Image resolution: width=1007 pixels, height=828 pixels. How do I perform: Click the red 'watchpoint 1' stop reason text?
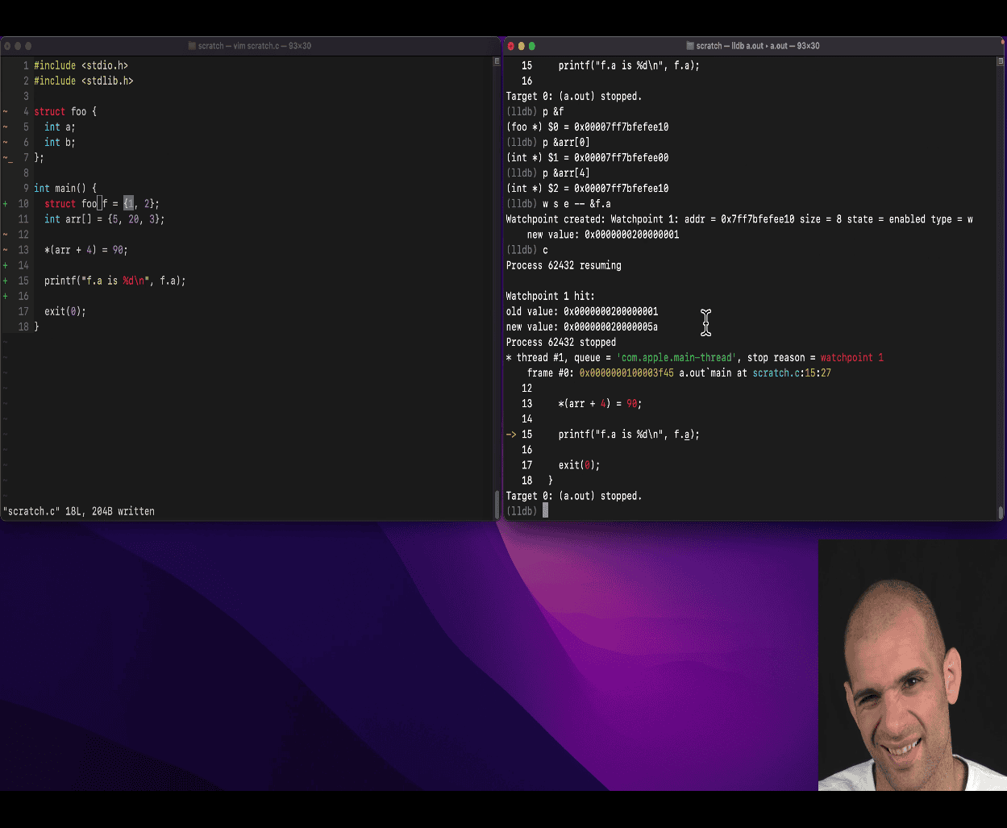(851, 358)
